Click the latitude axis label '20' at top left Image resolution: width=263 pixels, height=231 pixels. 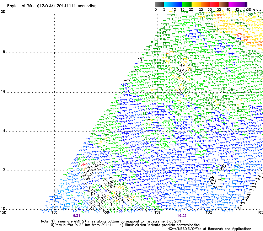click(x=3, y=12)
